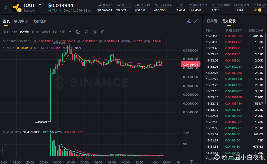This screenshot has width=267, height=164.
Task: Expand the left side panel arrow
Action: click(x=1, y=150)
